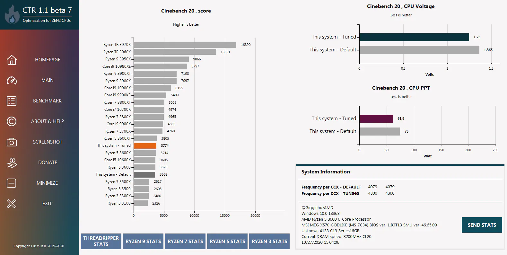Click the PPT value 61.9
This screenshot has width=507, height=255.
401,119
